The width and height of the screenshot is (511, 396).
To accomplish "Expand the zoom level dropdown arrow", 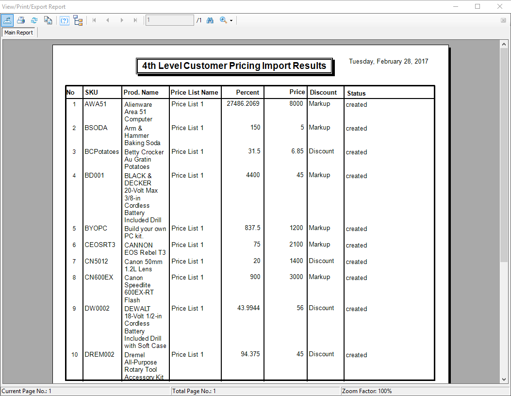I will click(231, 21).
